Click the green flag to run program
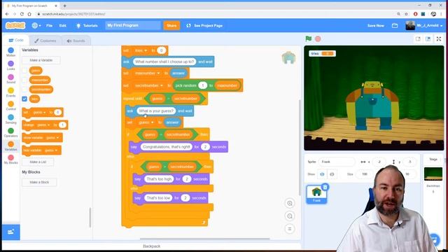The height and width of the screenshot is (252, 448). (x=308, y=38)
